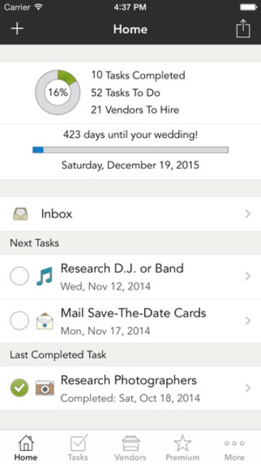Click the wedding countdown progress bar

coord(130,150)
